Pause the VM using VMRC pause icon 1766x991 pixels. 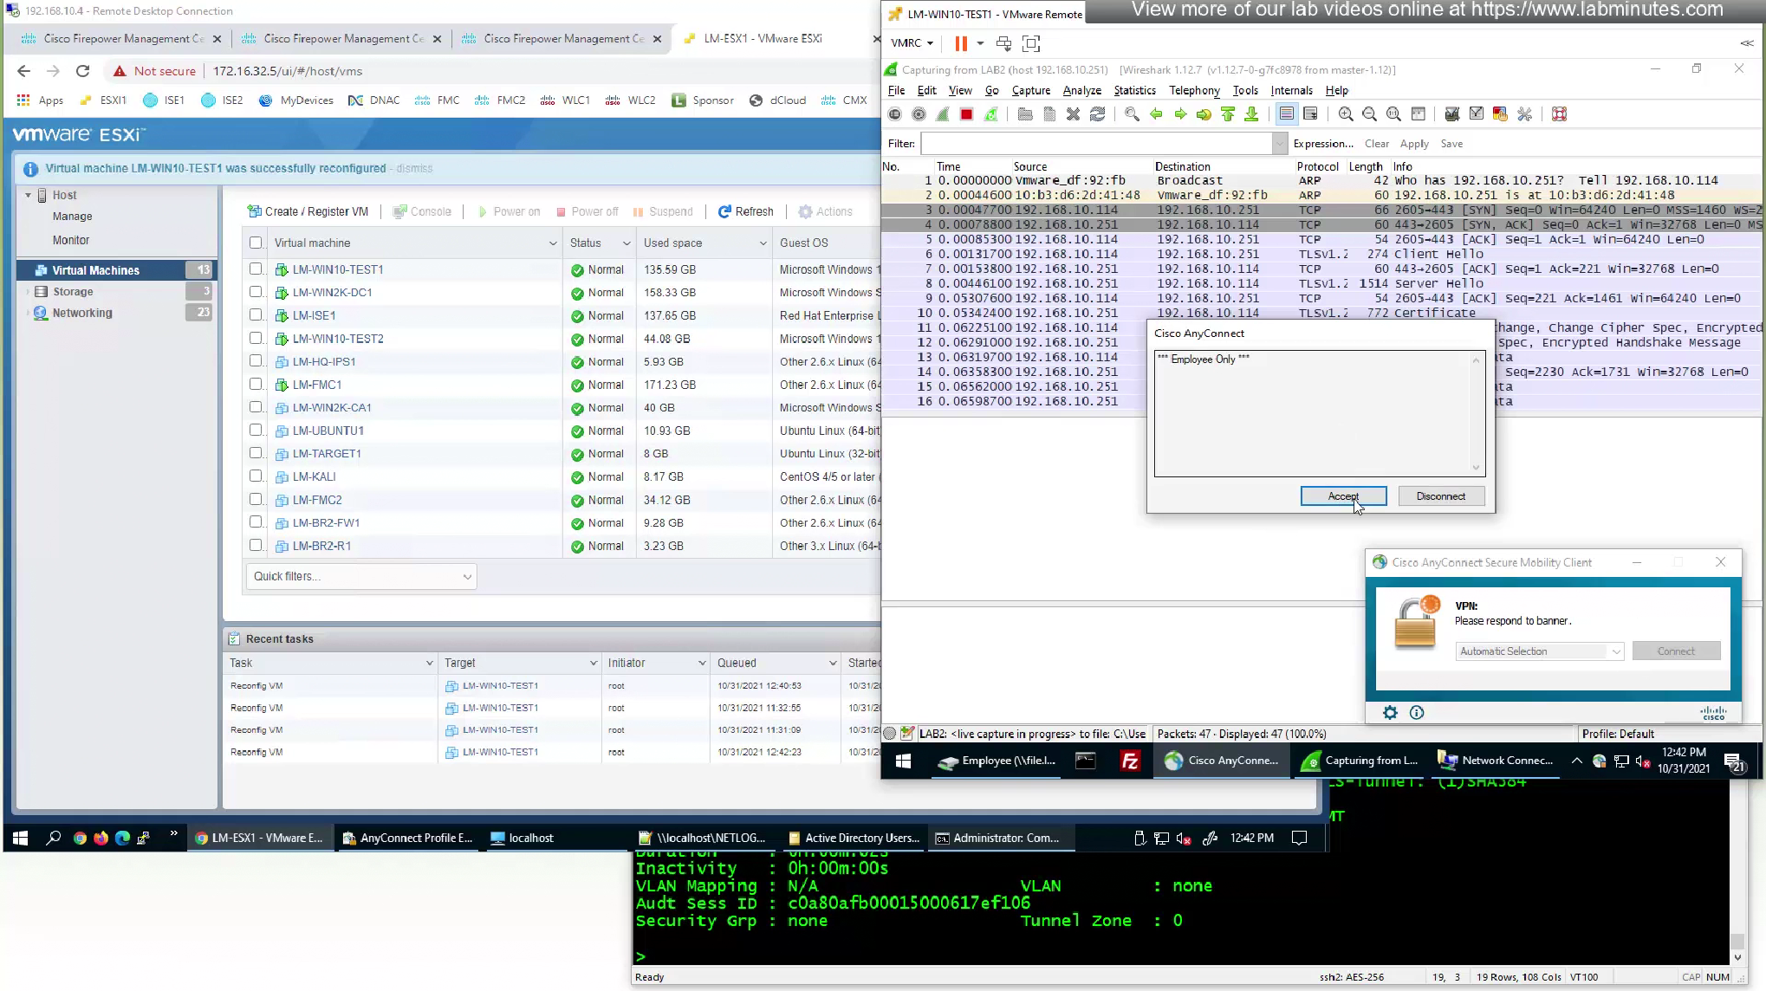(960, 43)
